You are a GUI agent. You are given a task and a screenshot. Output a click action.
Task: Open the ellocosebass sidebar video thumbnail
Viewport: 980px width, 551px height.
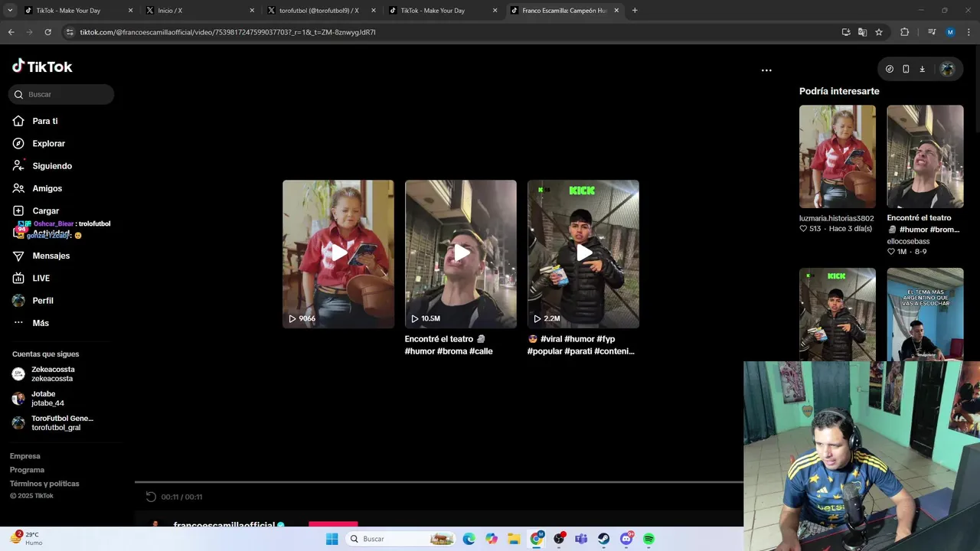click(x=925, y=156)
